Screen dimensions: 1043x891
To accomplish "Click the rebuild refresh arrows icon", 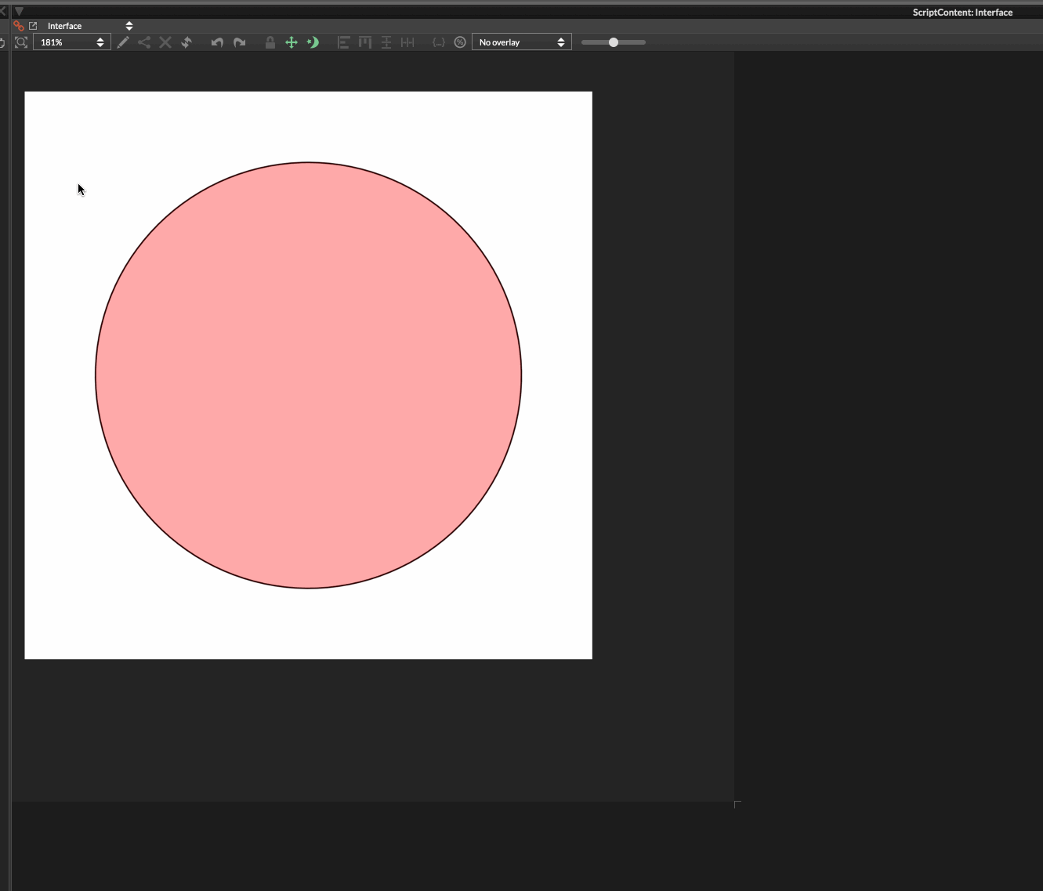I will coord(187,42).
